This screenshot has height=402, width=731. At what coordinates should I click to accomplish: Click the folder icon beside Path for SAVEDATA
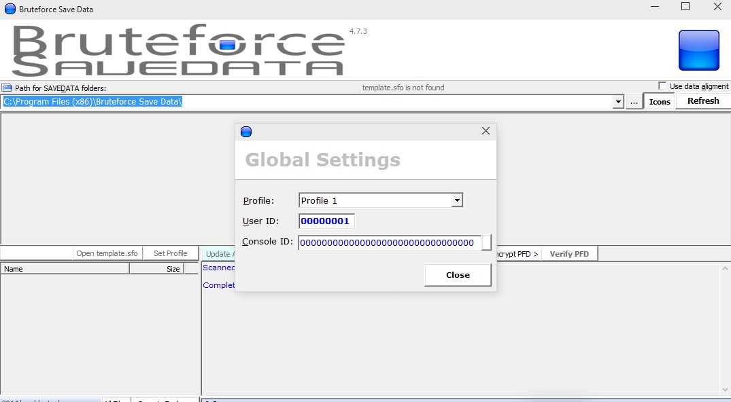pyautogui.click(x=7, y=88)
